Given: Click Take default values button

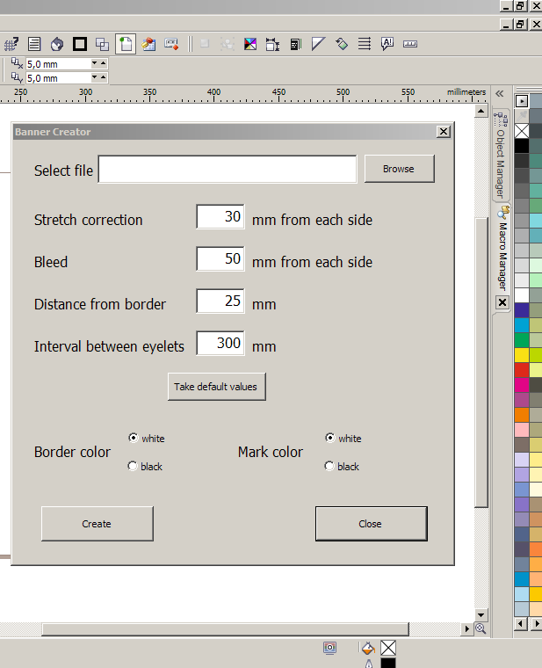Looking at the screenshot, I should pos(217,387).
